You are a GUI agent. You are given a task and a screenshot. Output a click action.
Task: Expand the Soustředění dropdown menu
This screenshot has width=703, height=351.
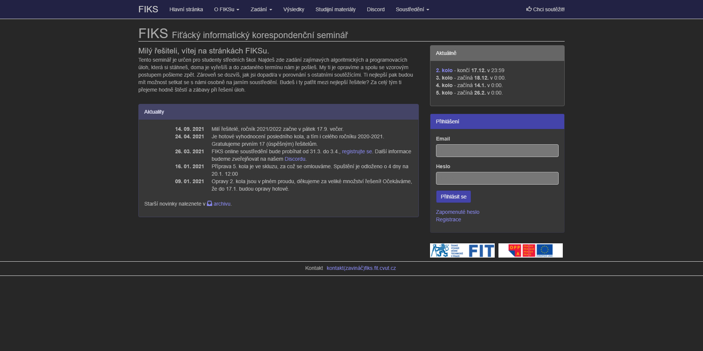coord(412,9)
